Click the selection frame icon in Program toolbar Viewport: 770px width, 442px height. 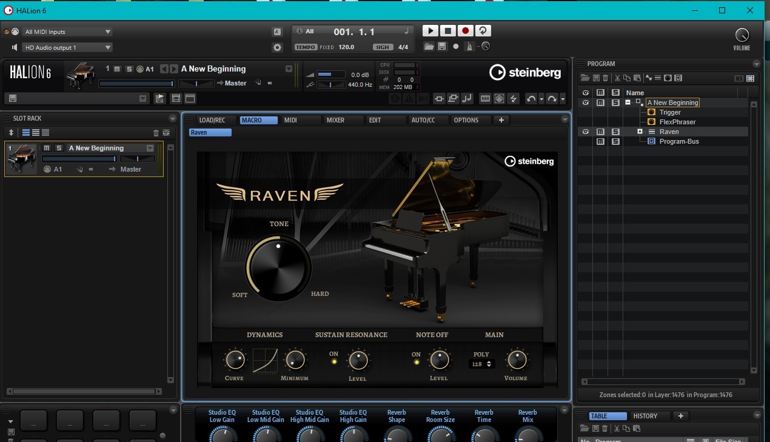751,78
